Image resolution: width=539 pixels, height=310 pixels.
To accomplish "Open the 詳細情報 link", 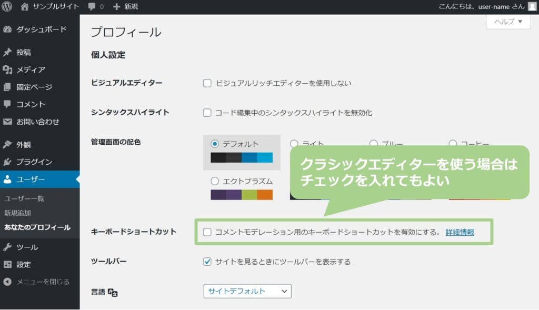I will [460, 232].
